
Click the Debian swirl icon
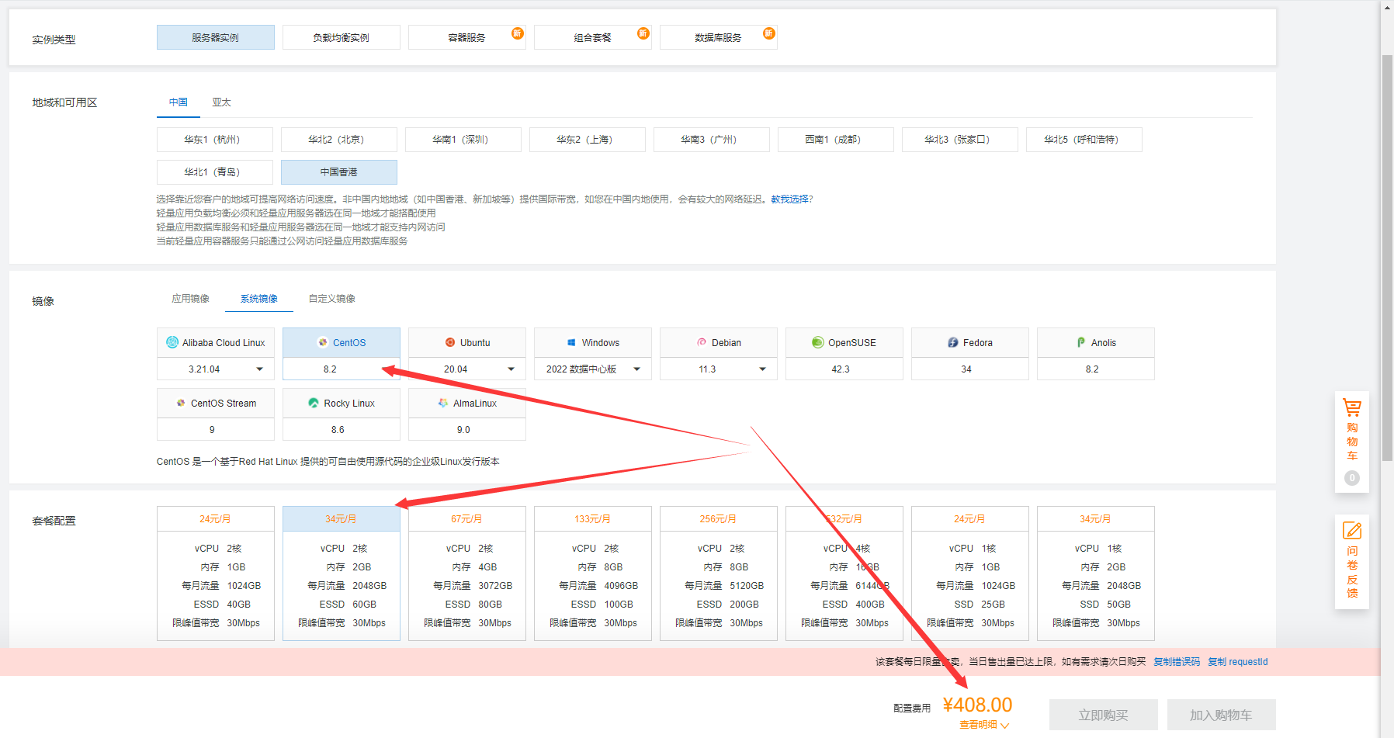click(x=702, y=342)
